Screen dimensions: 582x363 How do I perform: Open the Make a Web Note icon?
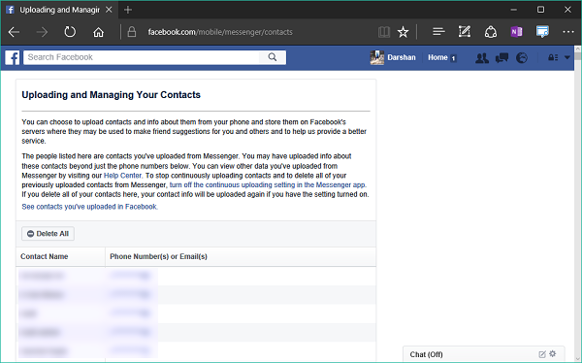pyautogui.click(x=465, y=32)
